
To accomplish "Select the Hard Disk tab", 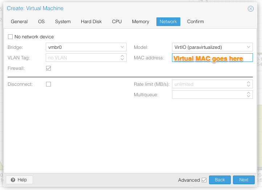I will [x=91, y=22].
